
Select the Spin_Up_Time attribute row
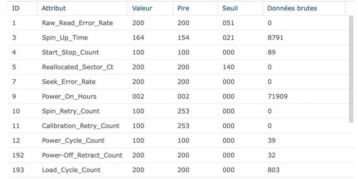point(65,38)
